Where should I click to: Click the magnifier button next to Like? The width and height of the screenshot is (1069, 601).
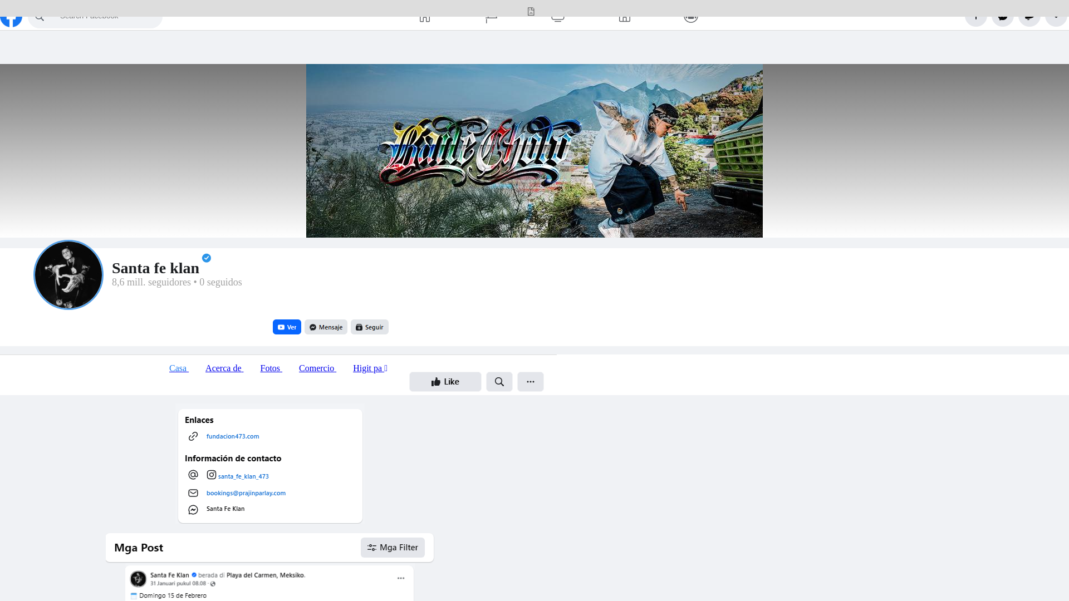click(x=499, y=382)
